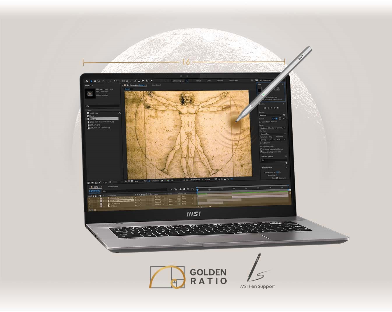Click the Effects & Presets search field
The width and height of the screenshot is (392, 312).
pyautogui.click(x=274, y=160)
